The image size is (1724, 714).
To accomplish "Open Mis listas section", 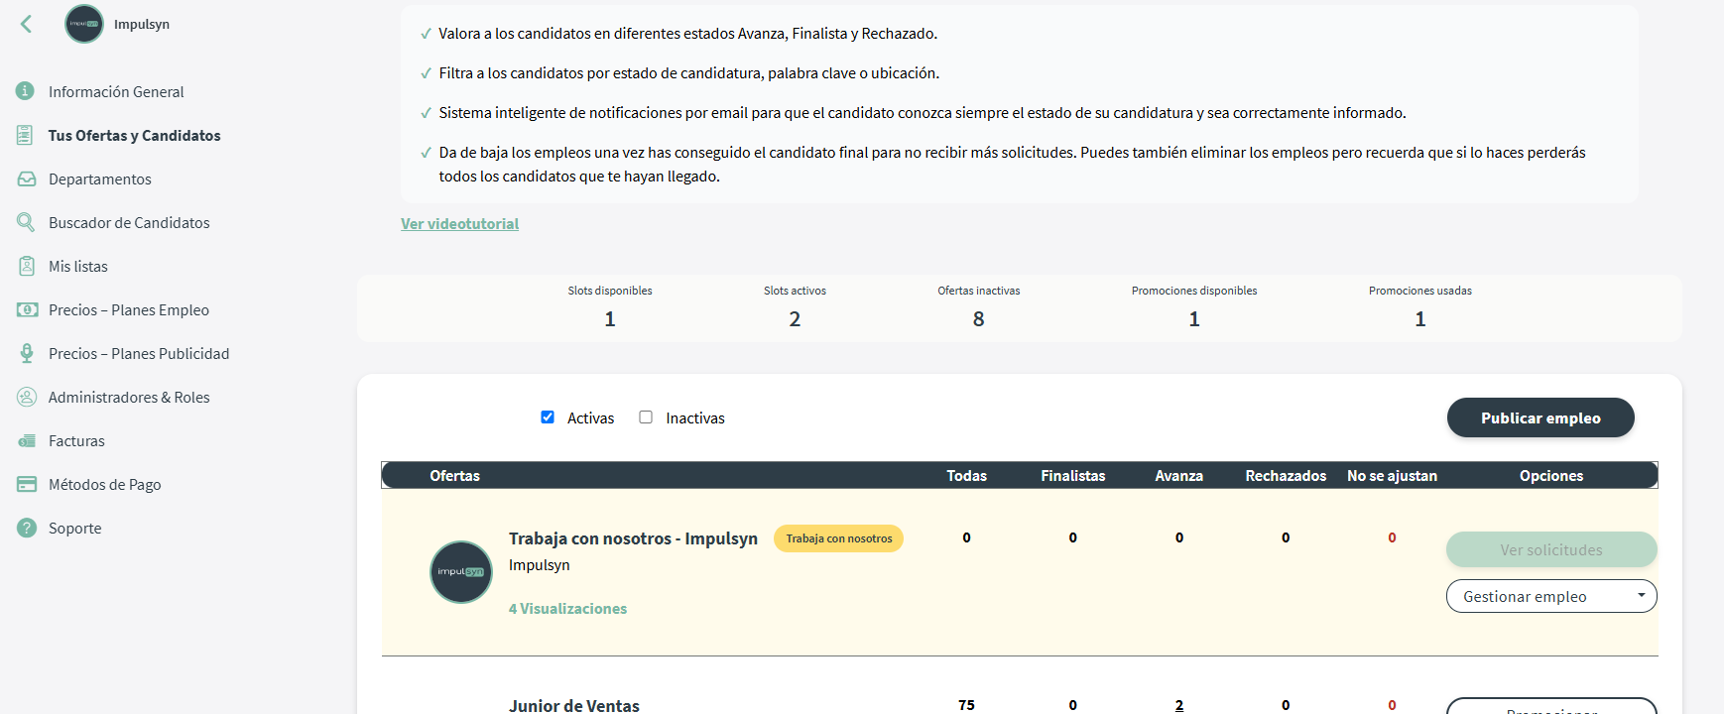I will pyautogui.click(x=78, y=266).
